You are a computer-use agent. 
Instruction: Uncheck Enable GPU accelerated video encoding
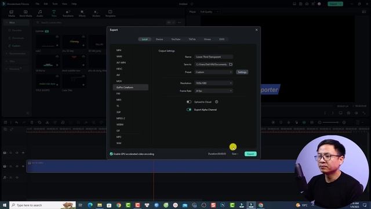[111, 154]
